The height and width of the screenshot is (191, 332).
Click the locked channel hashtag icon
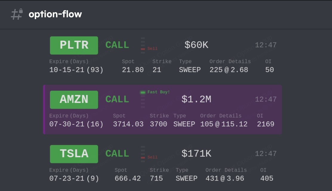pyautogui.click(x=17, y=14)
